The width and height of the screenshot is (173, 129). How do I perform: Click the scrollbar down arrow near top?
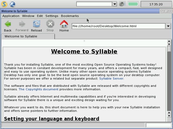[169, 44]
